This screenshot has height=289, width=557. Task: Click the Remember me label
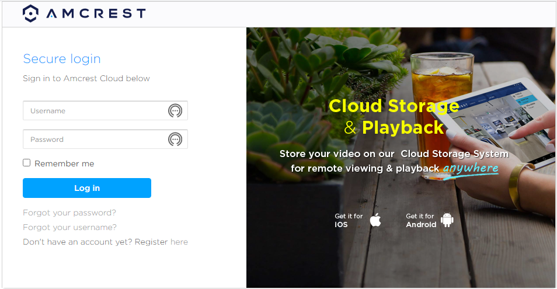pos(64,163)
